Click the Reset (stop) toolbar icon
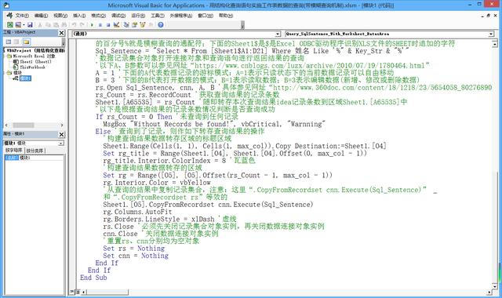 pos(108,24)
